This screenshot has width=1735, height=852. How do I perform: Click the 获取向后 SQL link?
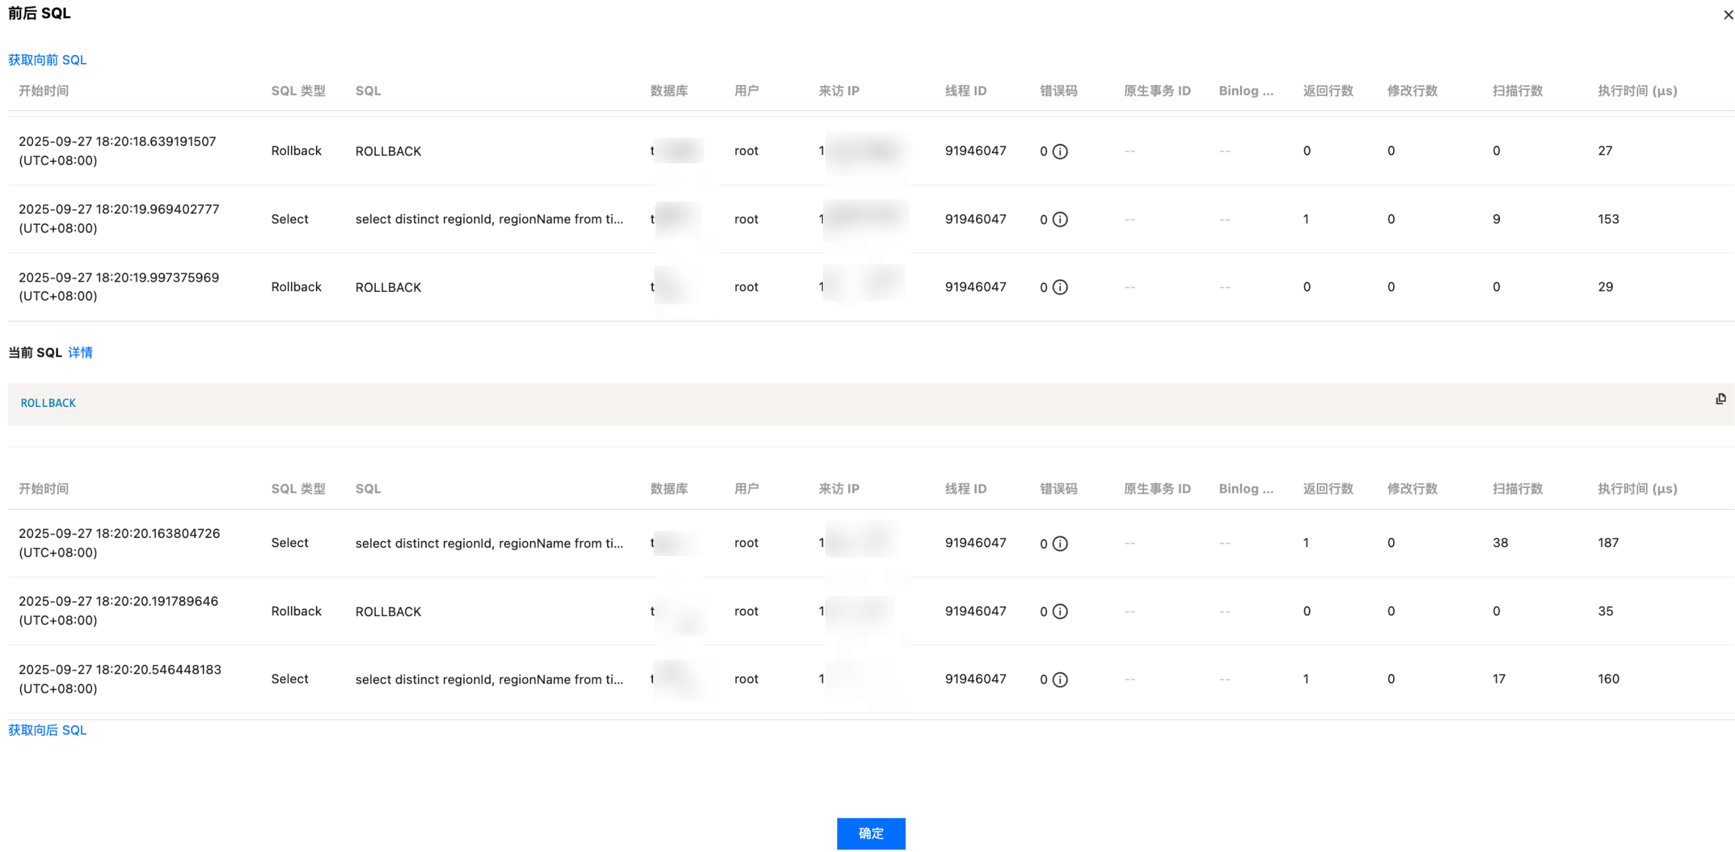point(47,730)
